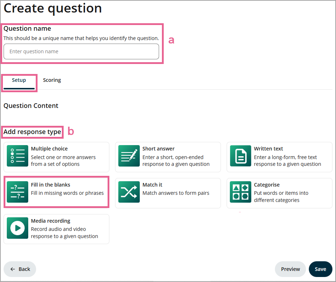Add the Media recording response title

(51, 221)
